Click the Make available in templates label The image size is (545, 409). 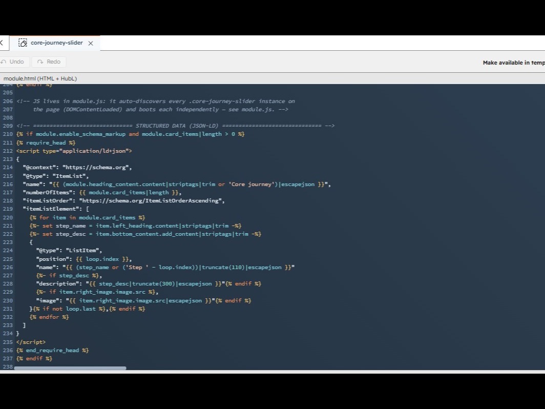click(x=514, y=63)
